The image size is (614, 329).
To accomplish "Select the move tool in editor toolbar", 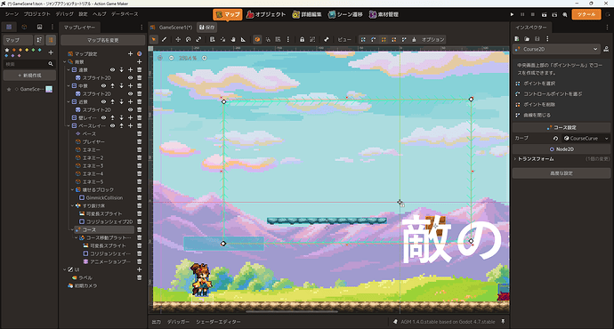I will pos(178,39).
